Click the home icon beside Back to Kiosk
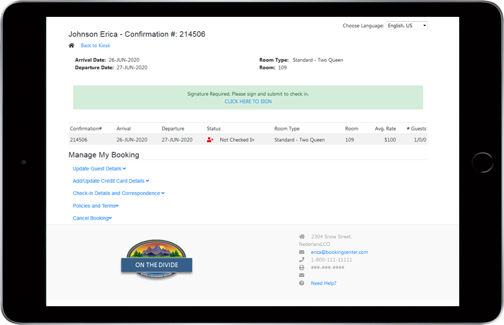 (x=71, y=46)
